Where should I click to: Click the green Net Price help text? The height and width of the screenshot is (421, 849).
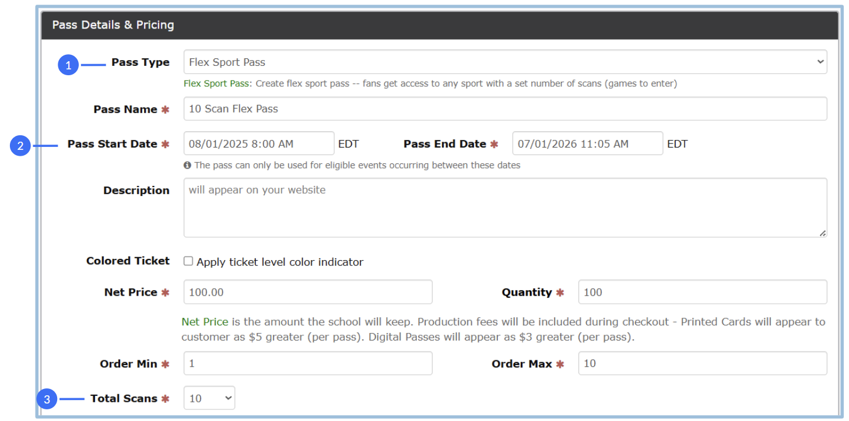click(x=205, y=322)
